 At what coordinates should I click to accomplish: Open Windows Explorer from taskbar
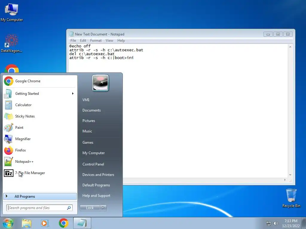(x=27, y=223)
